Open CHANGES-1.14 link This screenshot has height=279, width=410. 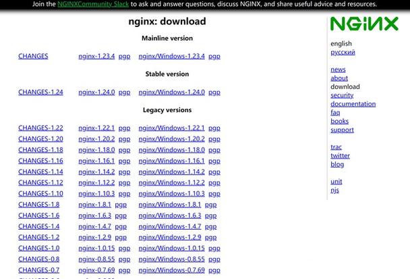(x=40, y=172)
